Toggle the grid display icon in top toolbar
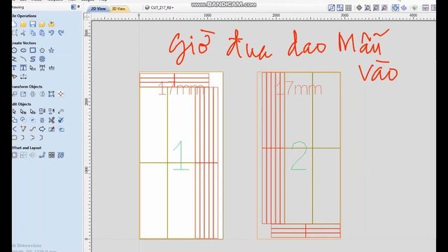 point(349,8)
